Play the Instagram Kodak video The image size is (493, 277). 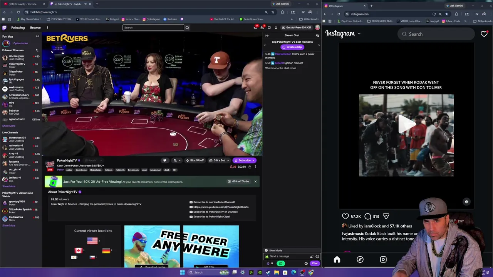406,124
